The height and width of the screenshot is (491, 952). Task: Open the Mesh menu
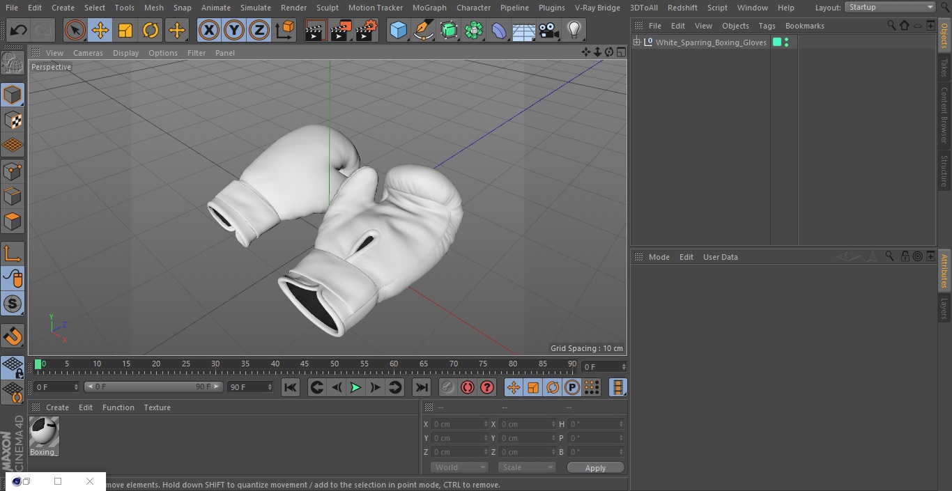tap(154, 8)
